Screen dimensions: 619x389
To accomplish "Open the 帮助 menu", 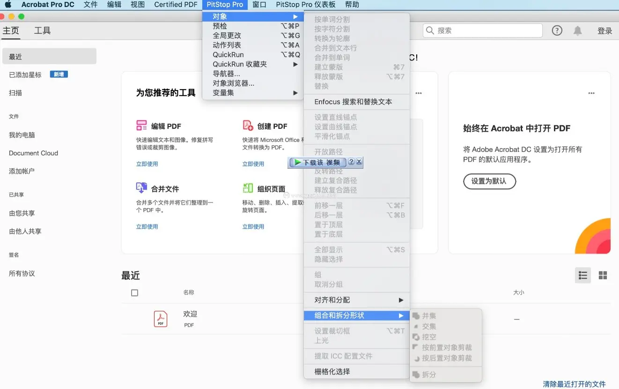I will coord(352,5).
